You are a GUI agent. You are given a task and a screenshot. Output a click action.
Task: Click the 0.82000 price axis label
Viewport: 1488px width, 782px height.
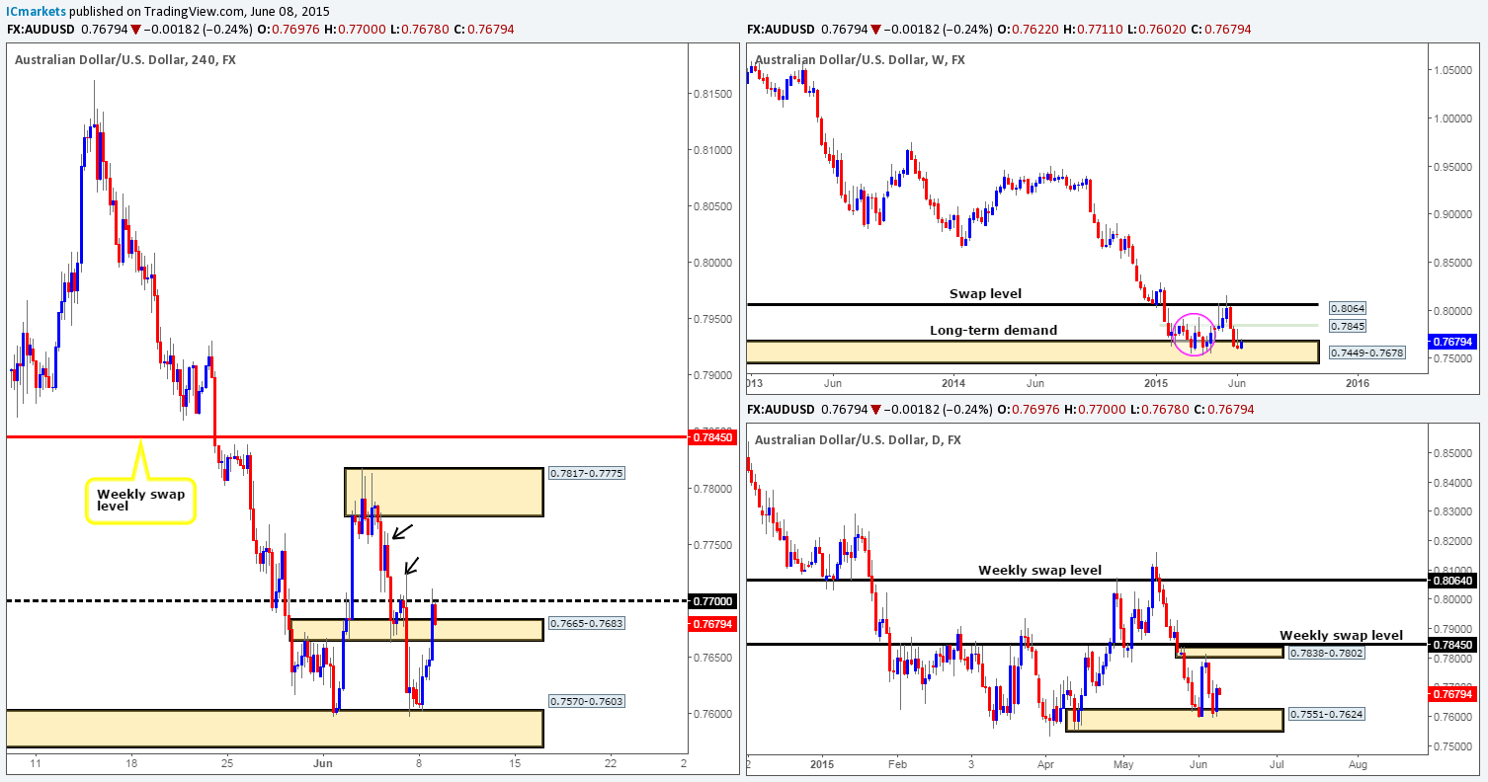[x=1450, y=541]
